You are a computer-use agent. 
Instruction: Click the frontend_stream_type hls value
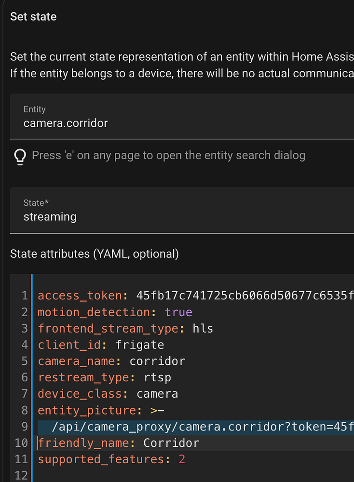coord(203,329)
